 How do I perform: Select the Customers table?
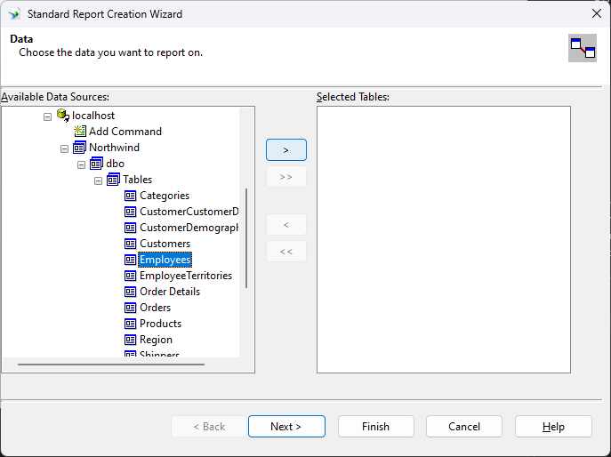[x=165, y=244]
